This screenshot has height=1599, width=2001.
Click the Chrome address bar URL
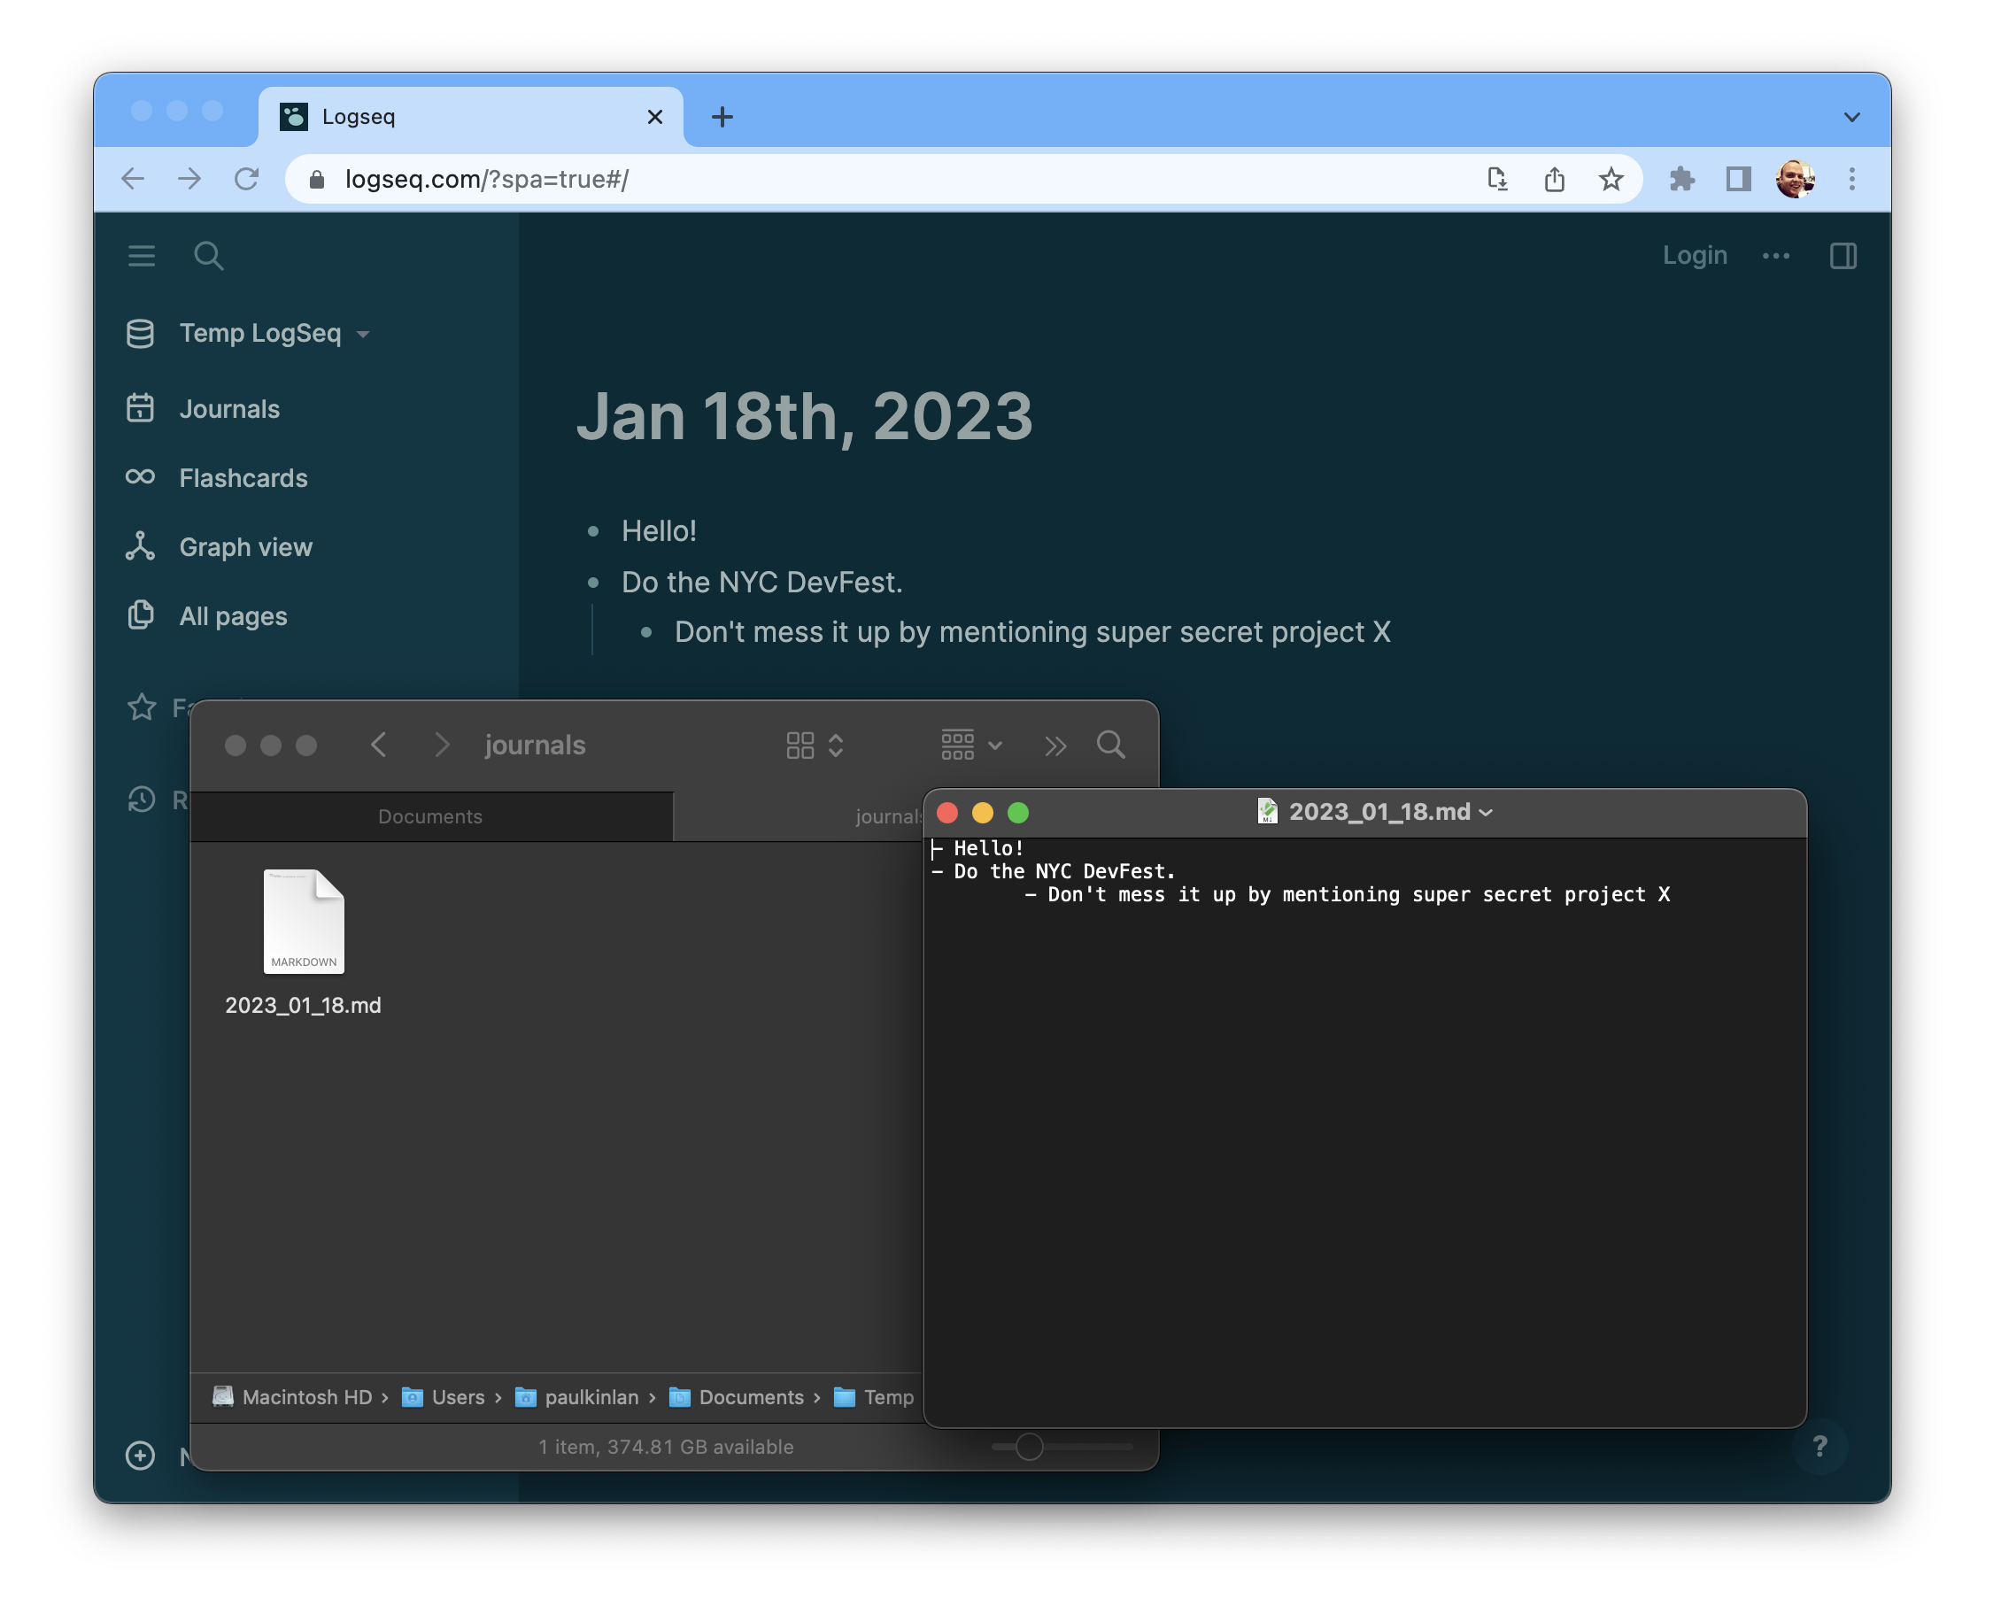[487, 179]
